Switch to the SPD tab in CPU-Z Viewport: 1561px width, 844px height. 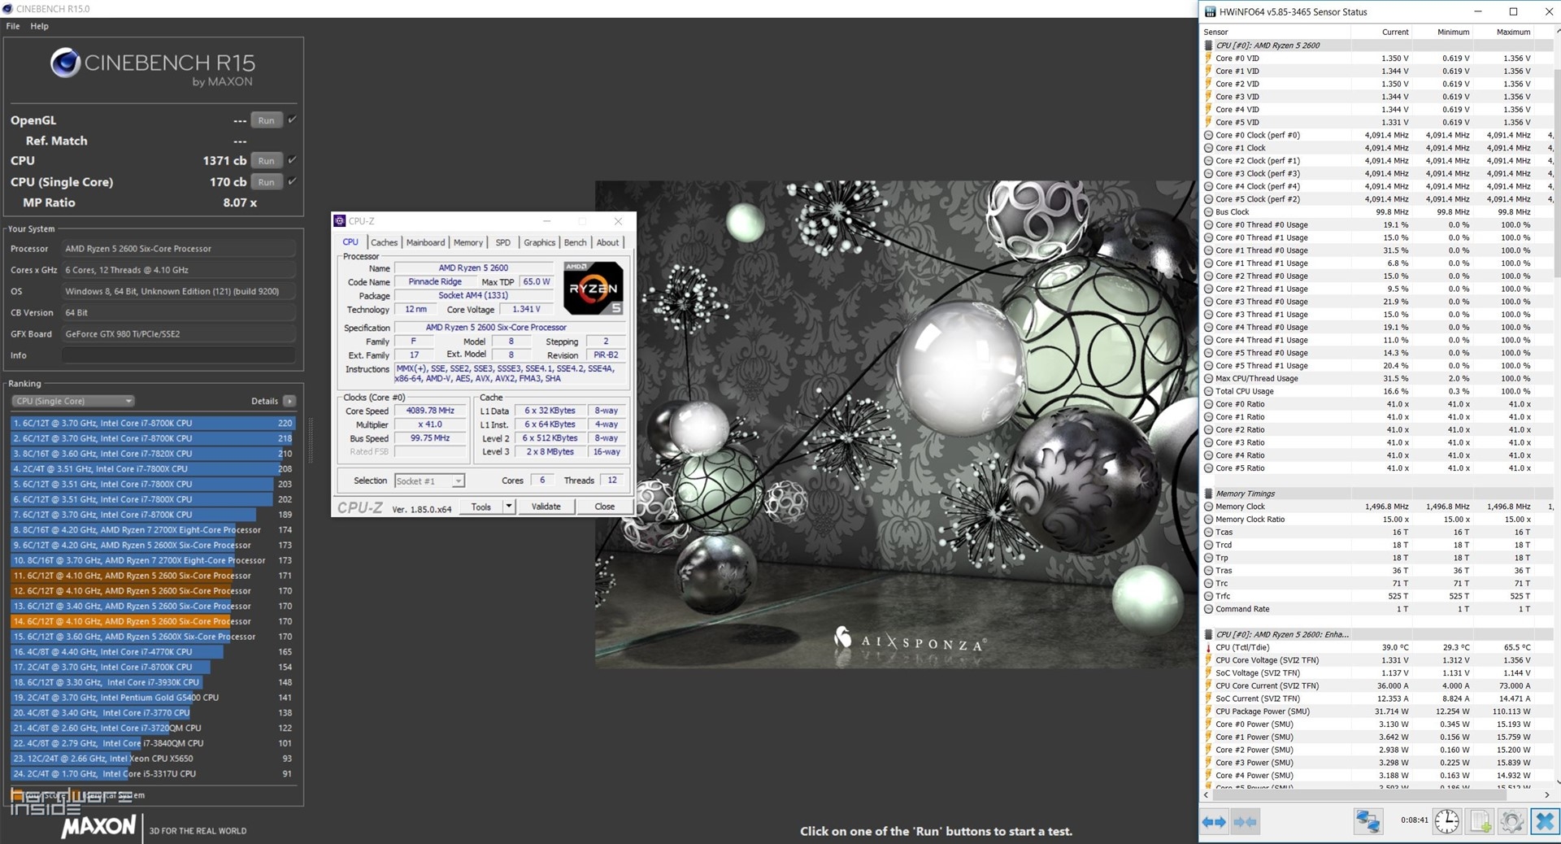[x=503, y=242]
